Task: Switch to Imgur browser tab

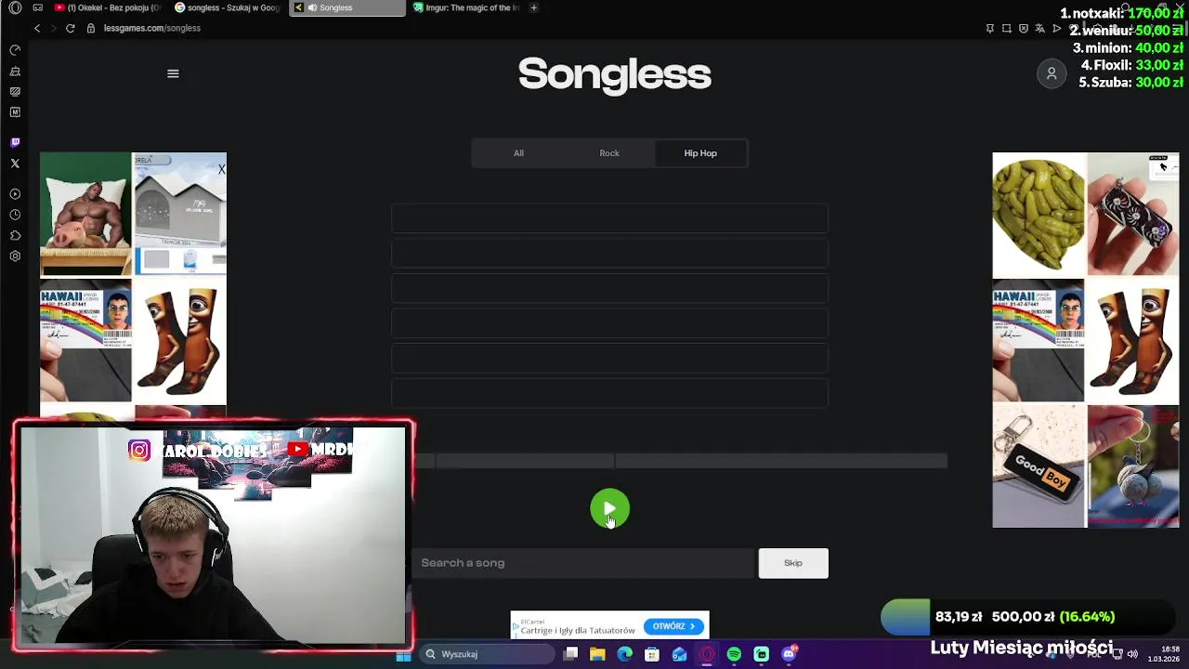Action: pyautogui.click(x=467, y=7)
